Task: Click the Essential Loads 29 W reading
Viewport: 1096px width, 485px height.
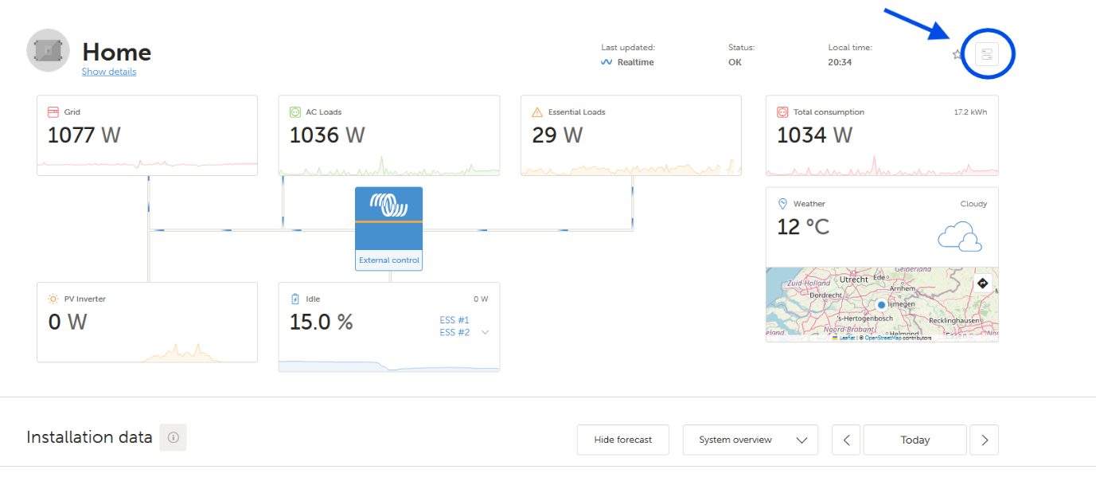Action: [x=557, y=135]
